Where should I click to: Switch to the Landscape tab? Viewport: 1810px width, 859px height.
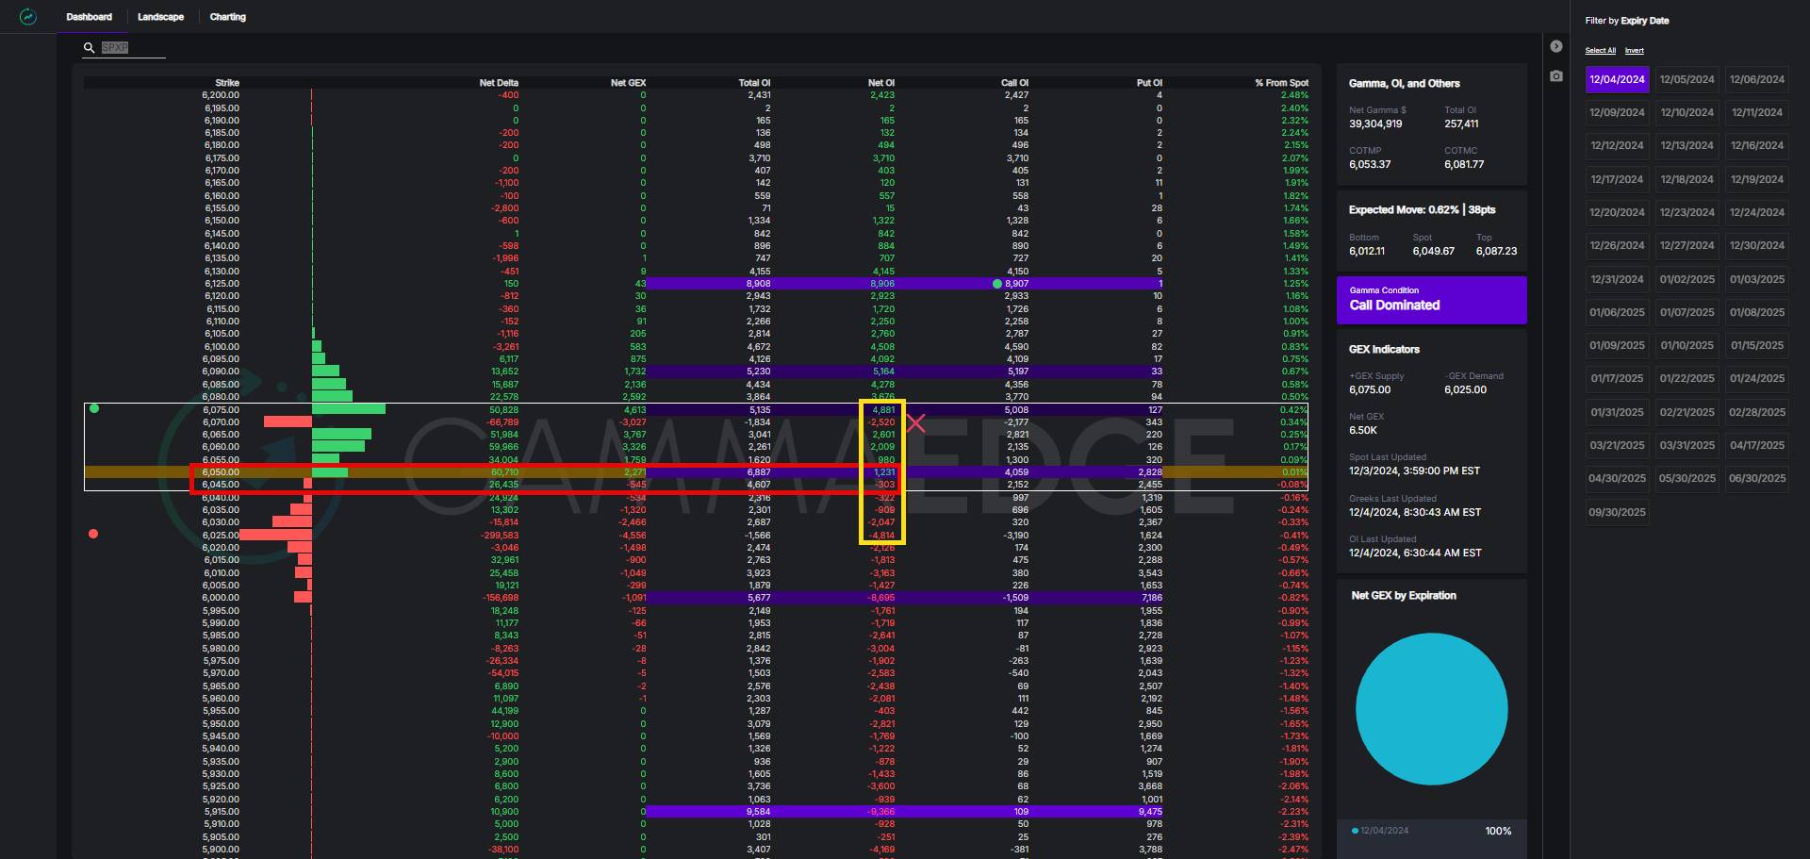tap(160, 17)
